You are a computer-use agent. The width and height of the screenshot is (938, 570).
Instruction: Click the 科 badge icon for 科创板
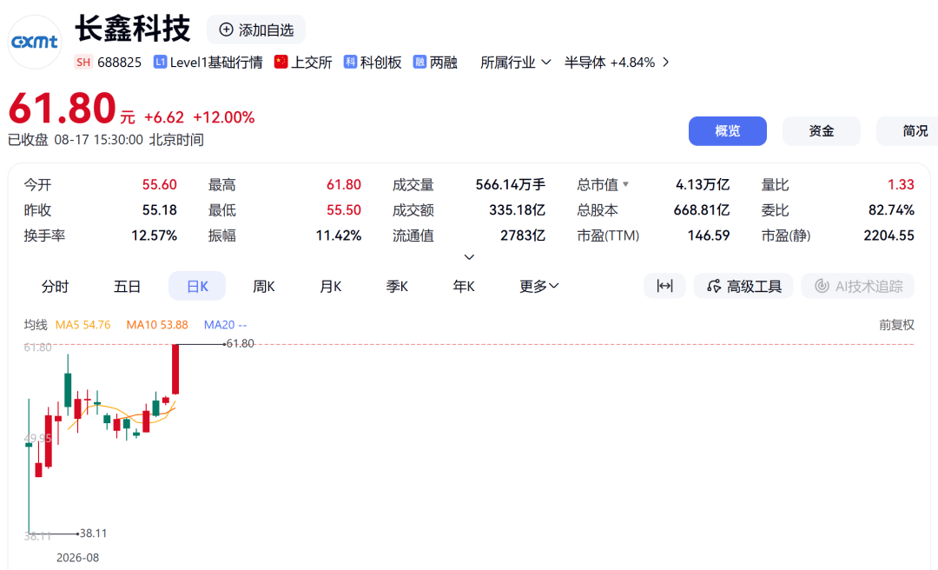click(350, 62)
